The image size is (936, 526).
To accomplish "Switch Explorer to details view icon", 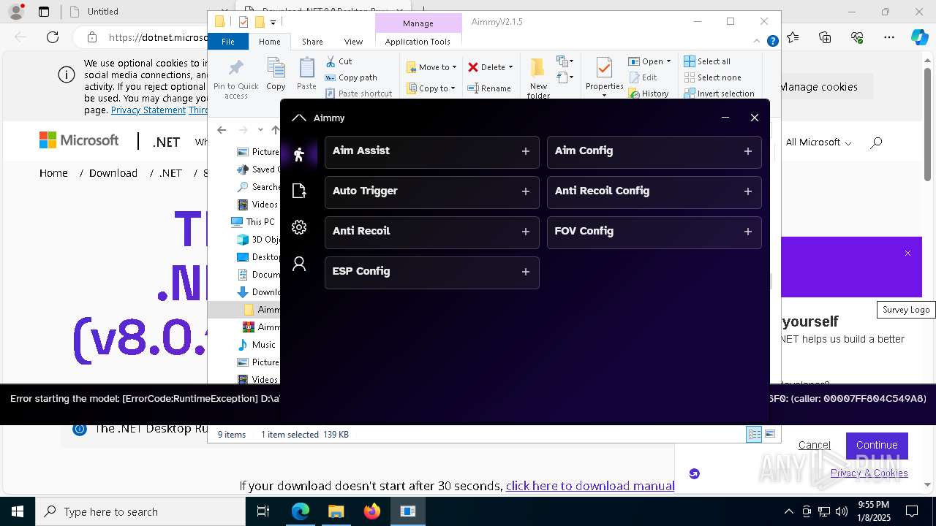I will tap(754, 434).
